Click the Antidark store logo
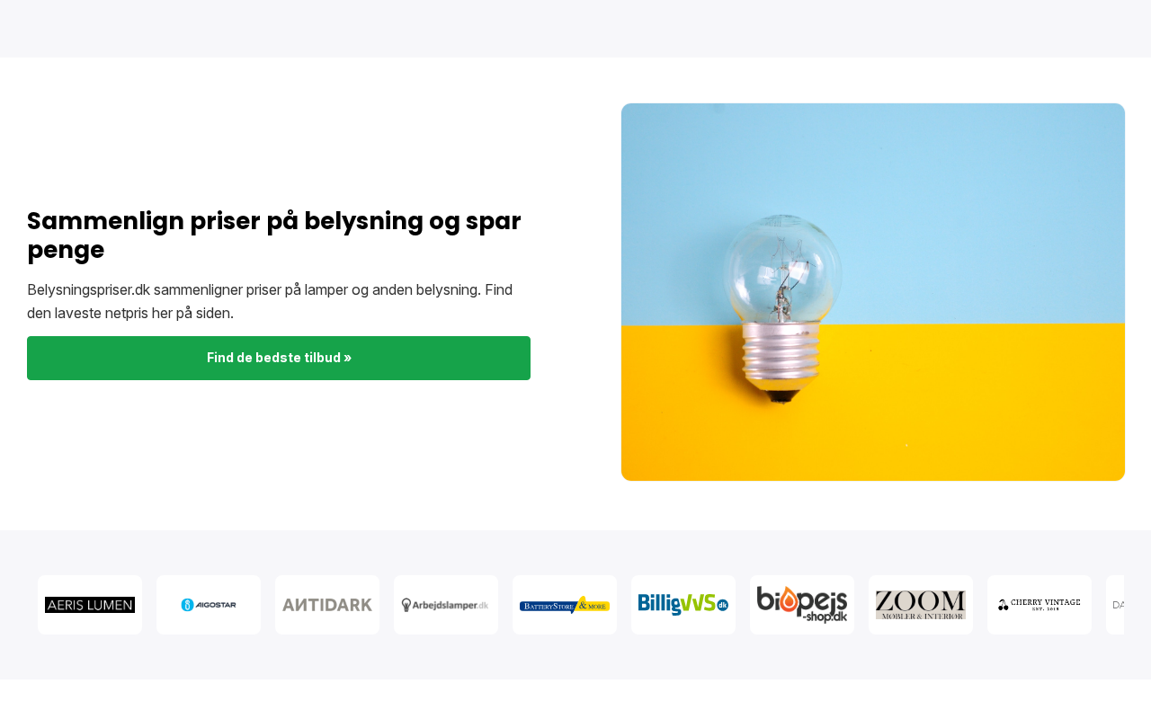Viewport: 1151px width, 719px height. pyautogui.click(x=327, y=605)
